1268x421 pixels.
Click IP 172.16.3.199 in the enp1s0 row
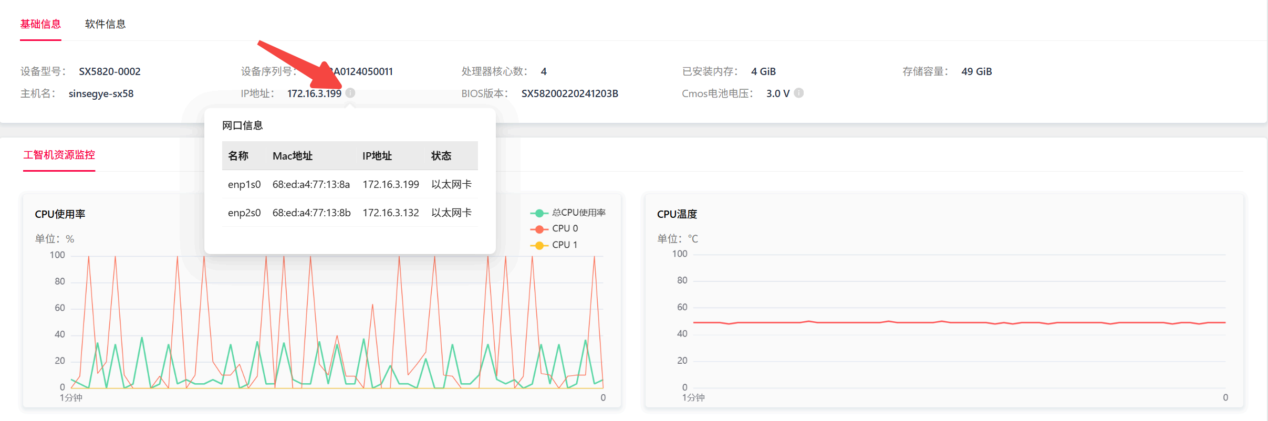[x=391, y=184]
